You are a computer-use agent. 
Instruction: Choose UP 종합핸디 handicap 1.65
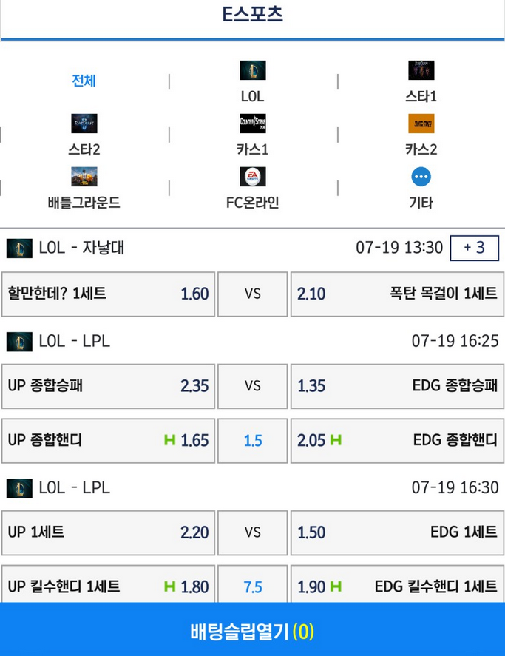109,441
